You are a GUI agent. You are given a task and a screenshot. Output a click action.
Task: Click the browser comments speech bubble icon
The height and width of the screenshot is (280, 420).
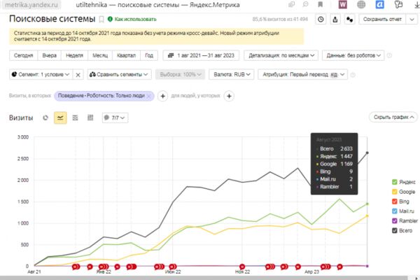(x=305, y=4)
